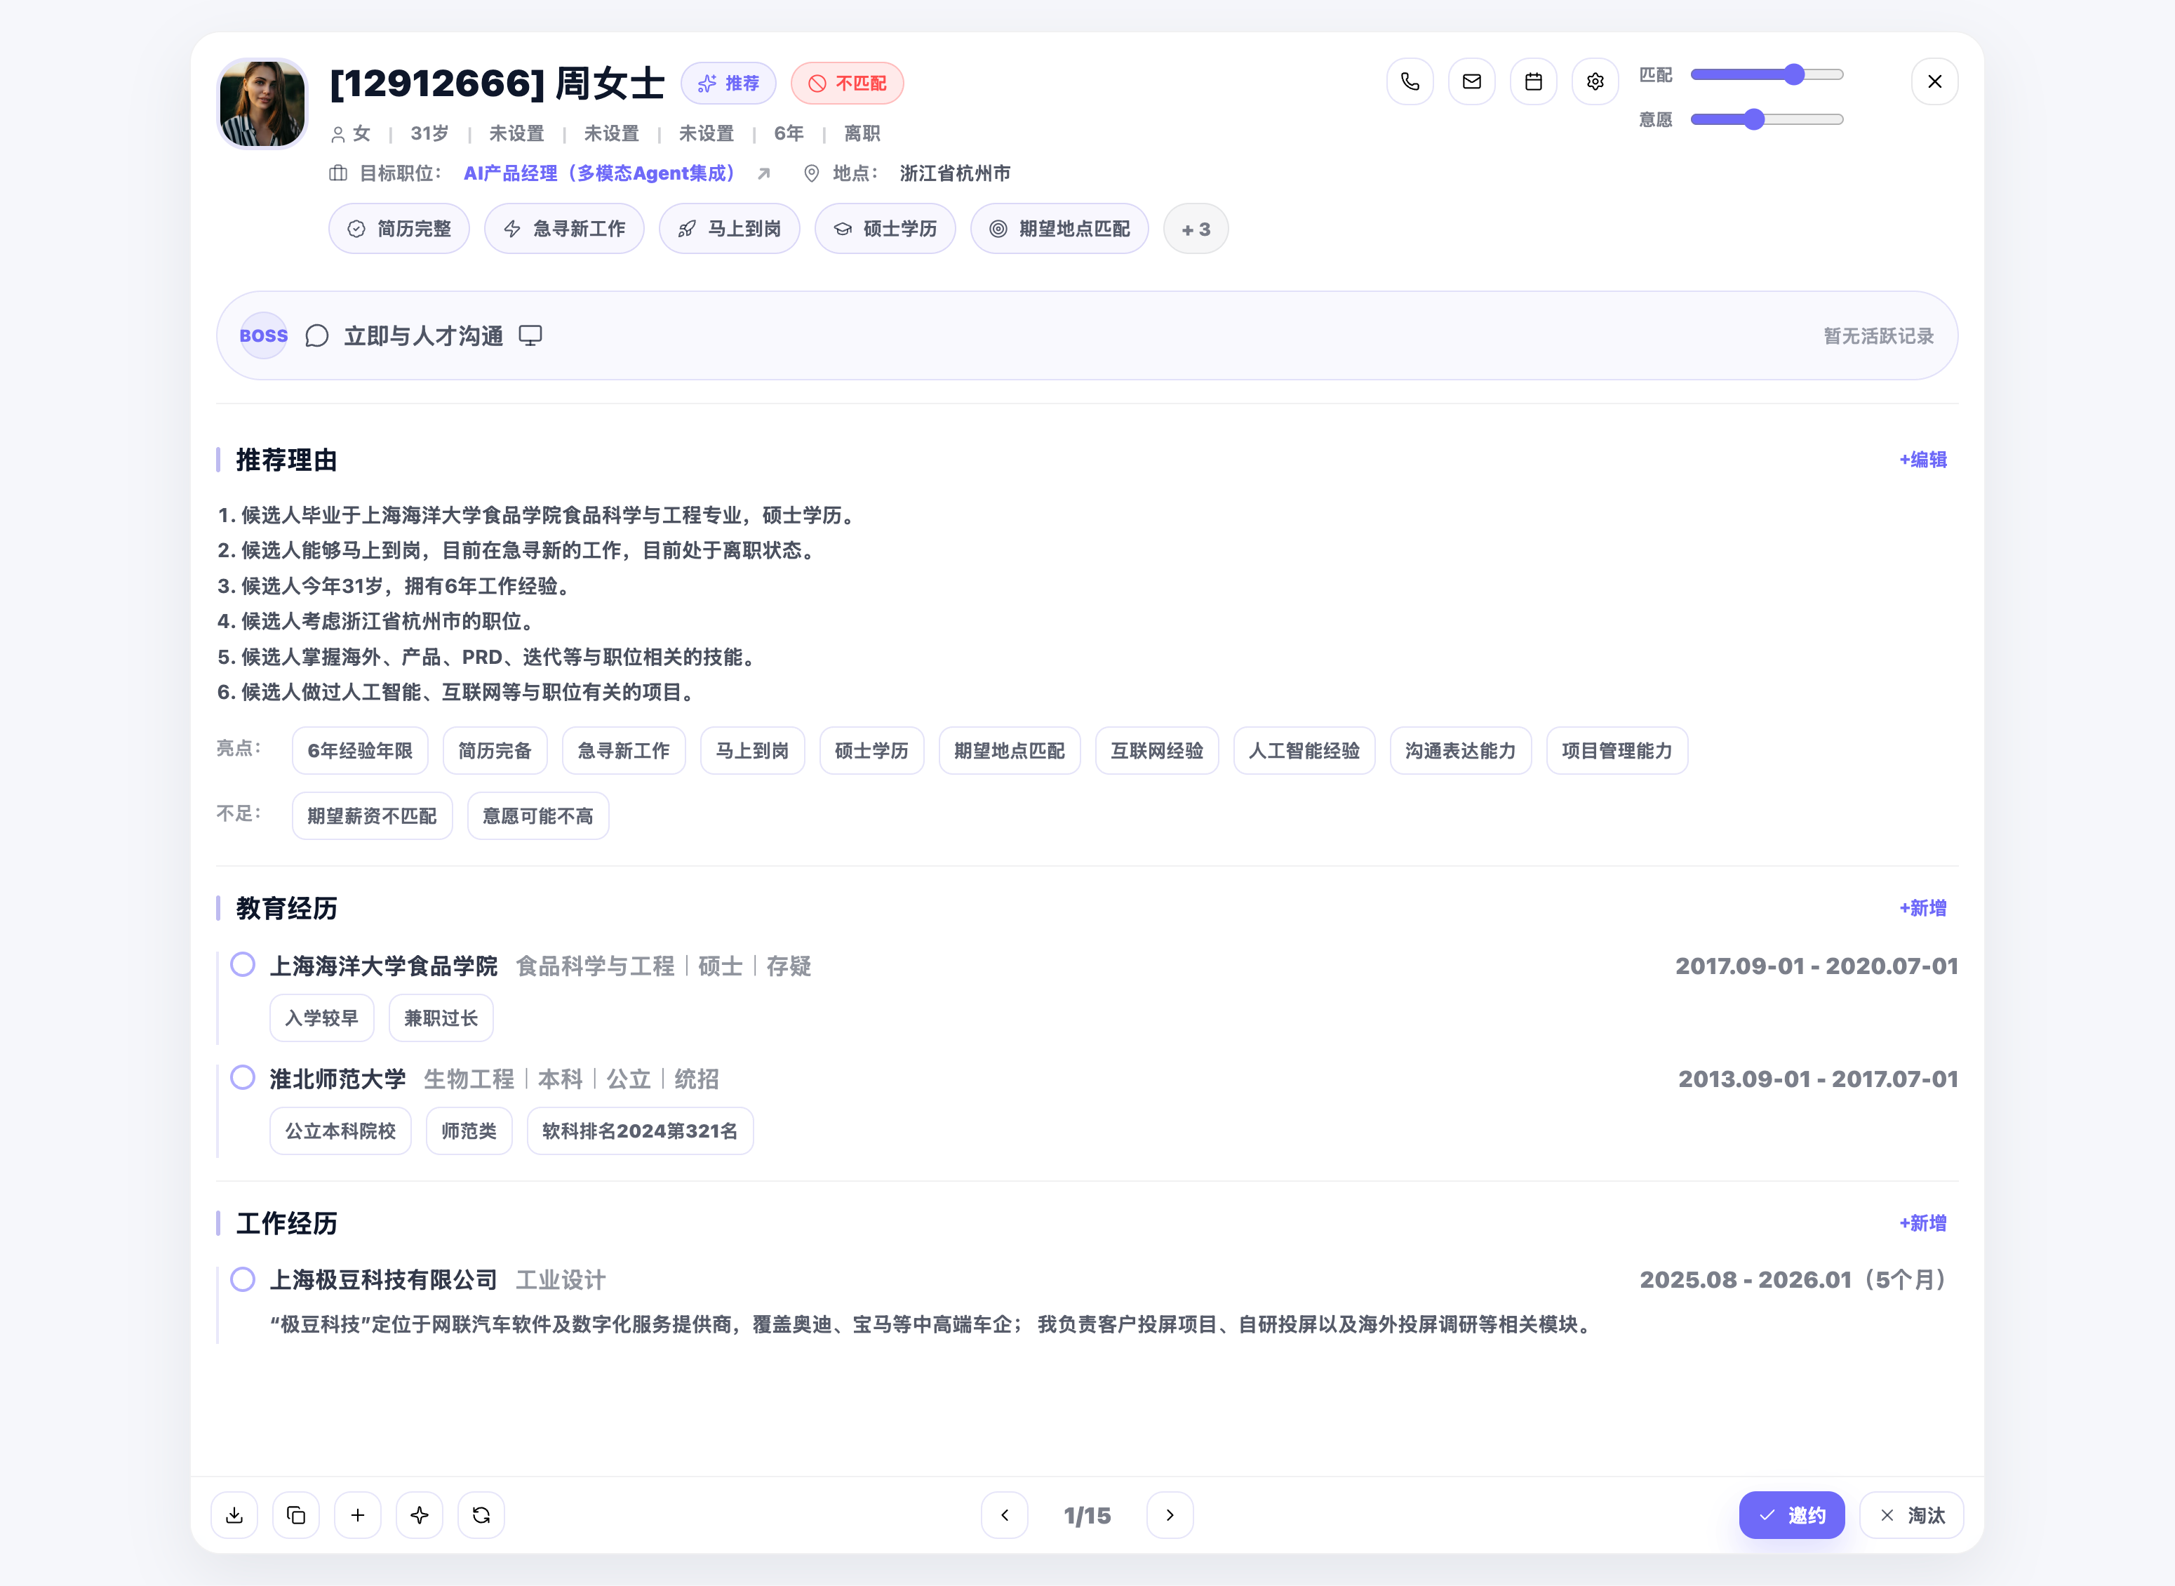The image size is (2175, 1586).
Task: Open next candidate with right arrow
Action: coord(1170,1515)
